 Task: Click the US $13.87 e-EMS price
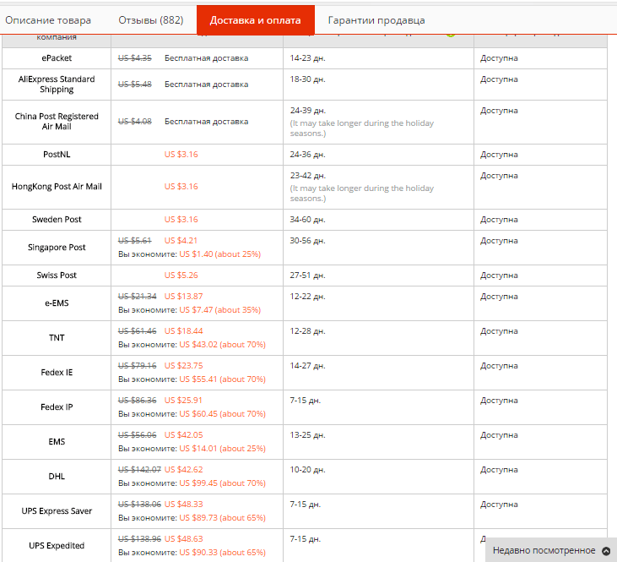pyautogui.click(x=184, y=297)
